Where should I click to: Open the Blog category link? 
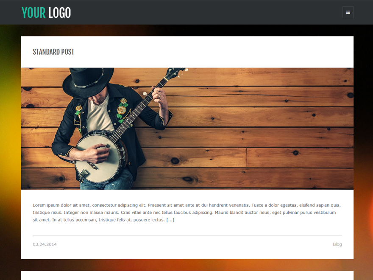[337, 244]
